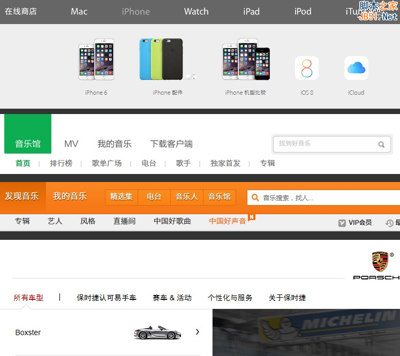Viewport: 400px width, 356px height.
Task: Click the iOS 8 icon
Action: 306,68
